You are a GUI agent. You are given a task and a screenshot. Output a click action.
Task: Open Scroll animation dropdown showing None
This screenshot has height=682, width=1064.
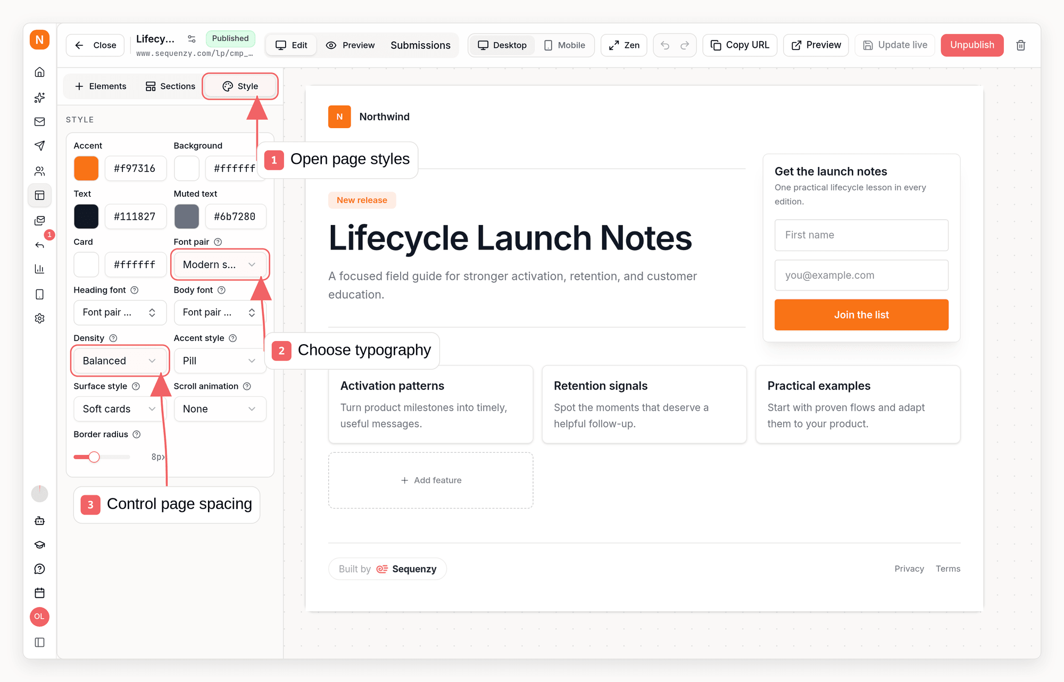click(220, 409)
